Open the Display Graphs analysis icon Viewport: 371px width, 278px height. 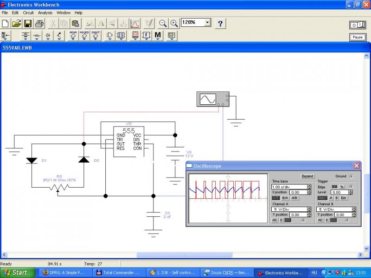point(135,24)
